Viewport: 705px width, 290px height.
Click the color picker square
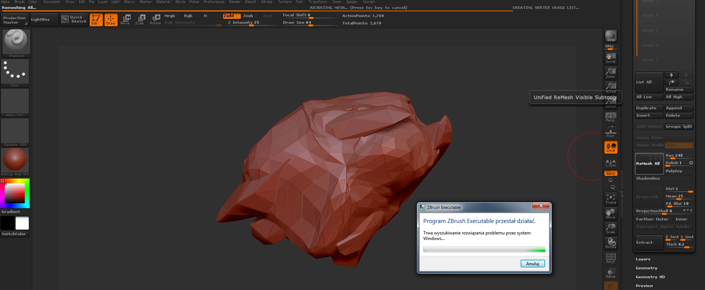pyautogui.click(x=15, y=193)
